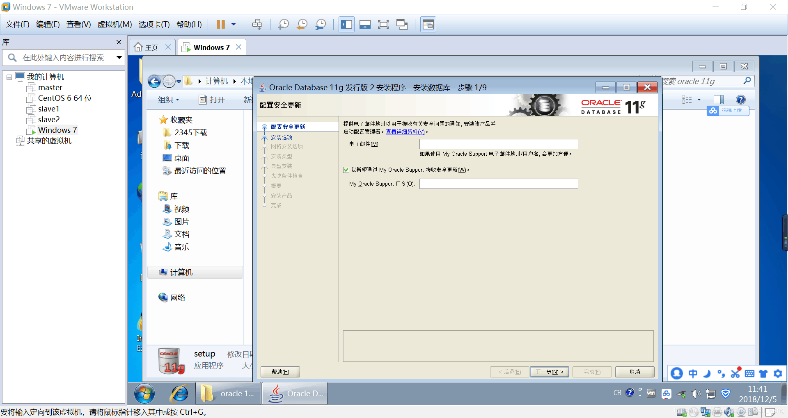This screenshot has height=418, width=788.
Task: Click 打开 in Explorer toolbar
Action: click(212, 100)
